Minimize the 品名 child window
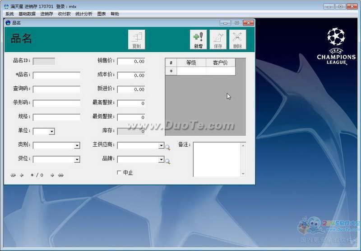Viewport: 361px width, 251px height. pos(225,22)
